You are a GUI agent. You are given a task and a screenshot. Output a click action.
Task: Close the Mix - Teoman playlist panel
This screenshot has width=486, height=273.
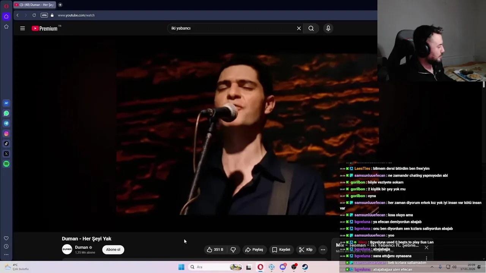pos(426,247)
